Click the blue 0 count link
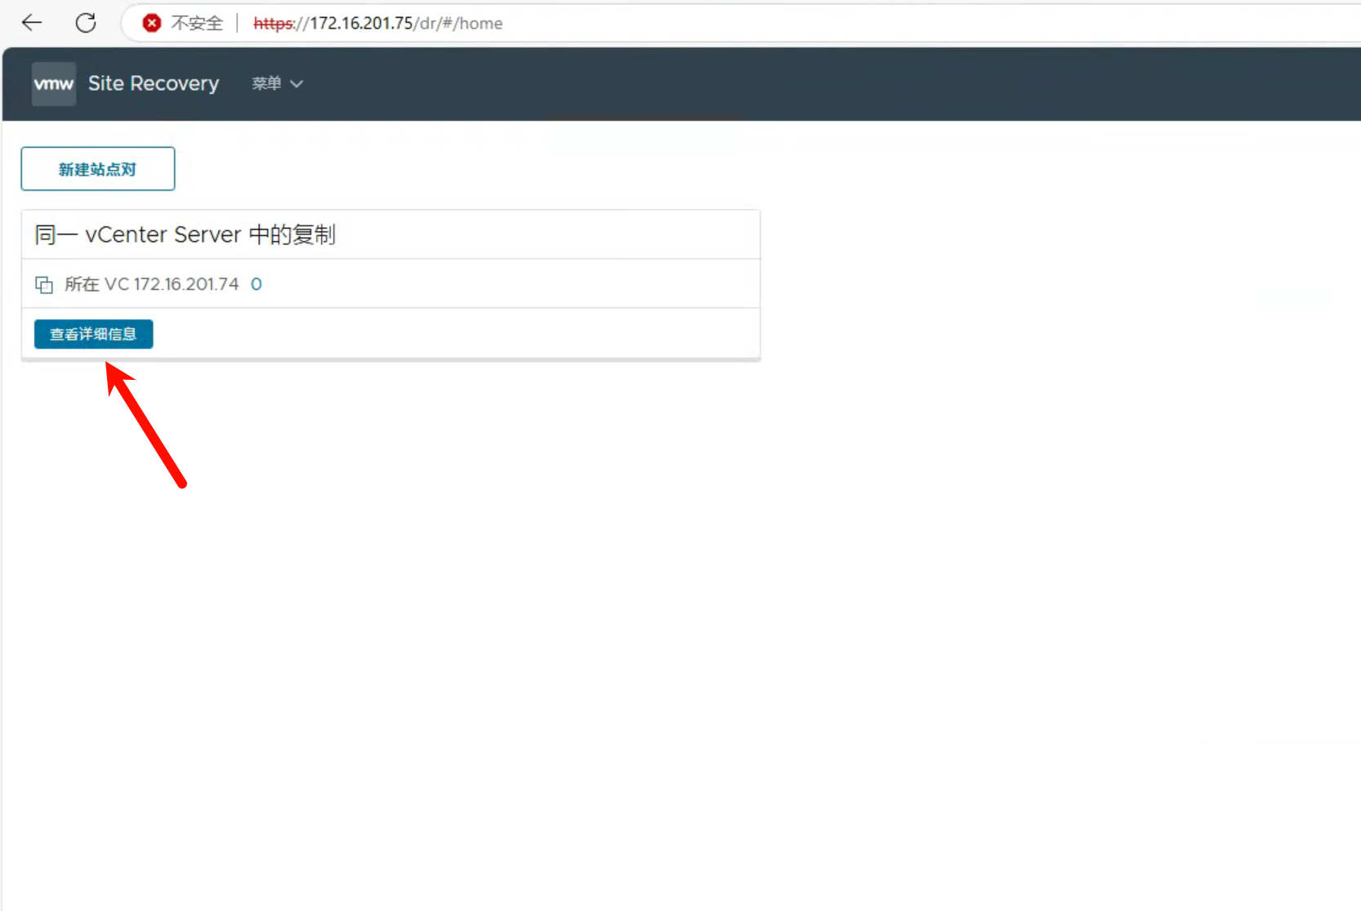The image size is (1361, 911). pos(257,284)
